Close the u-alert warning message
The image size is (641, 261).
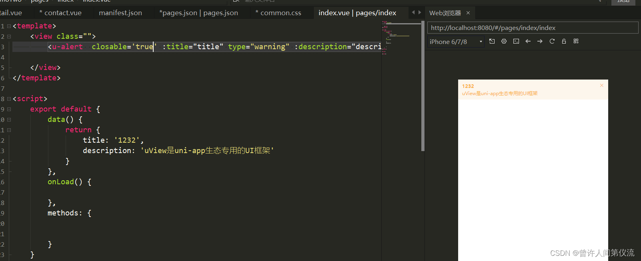[601, 86]
